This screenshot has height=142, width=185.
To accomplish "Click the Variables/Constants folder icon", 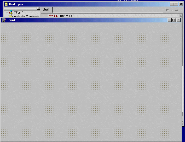I will pos(10,16).
